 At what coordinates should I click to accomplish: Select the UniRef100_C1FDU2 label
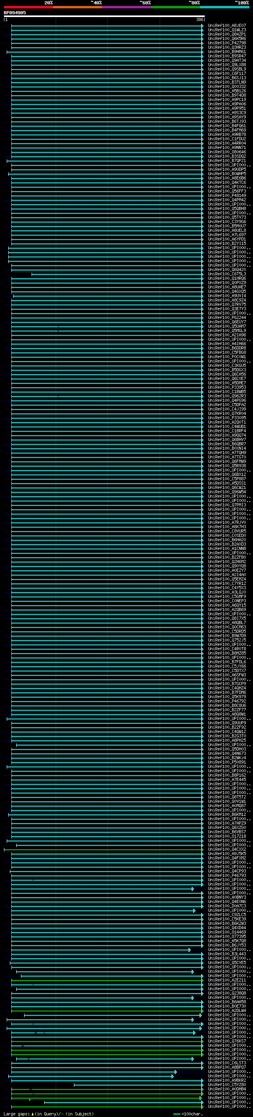click(x=227, y=139)
